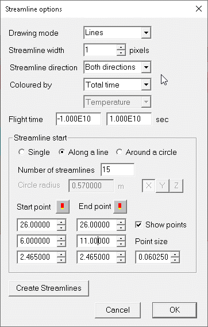Decrease the end point Z value 2.465000
This screenshot has width=208, height=327.
click(x=121, y=260)
